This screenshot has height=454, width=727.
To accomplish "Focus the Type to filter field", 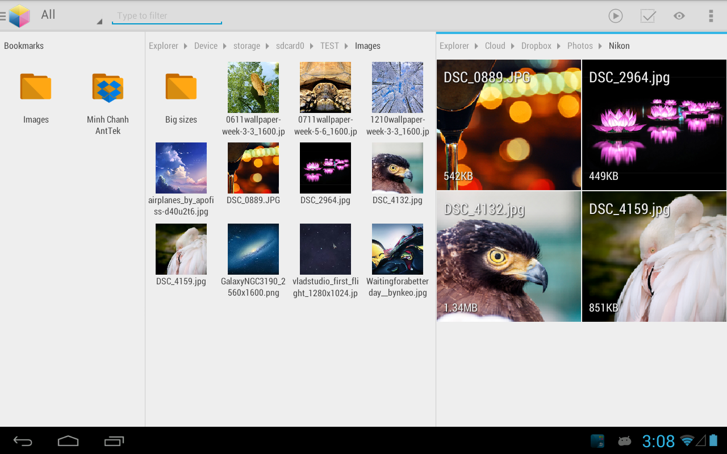I will click(166, 16).
